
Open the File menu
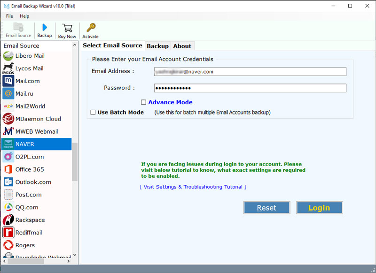(9, 16)
